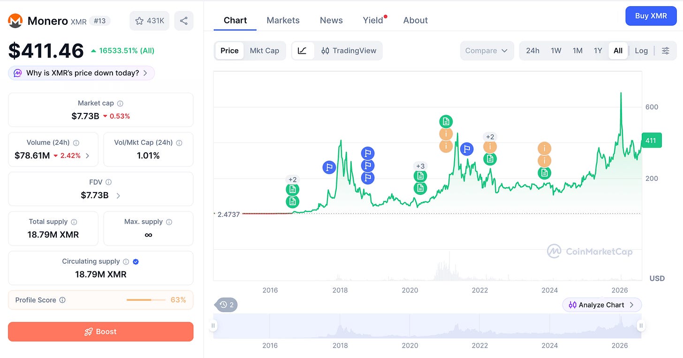Screen dimensions: 683x358
Task: Select the line chart icon
Action: tap(303, 51)
